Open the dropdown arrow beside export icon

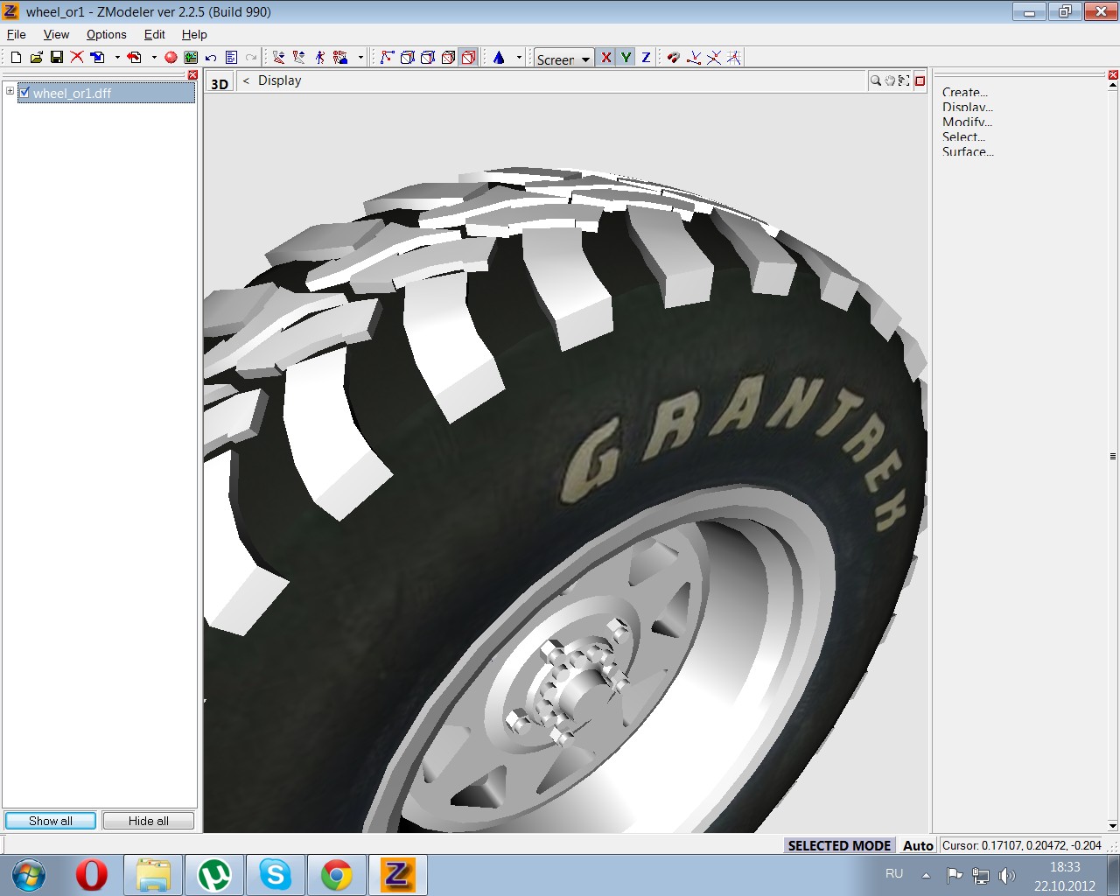[154, 58]
